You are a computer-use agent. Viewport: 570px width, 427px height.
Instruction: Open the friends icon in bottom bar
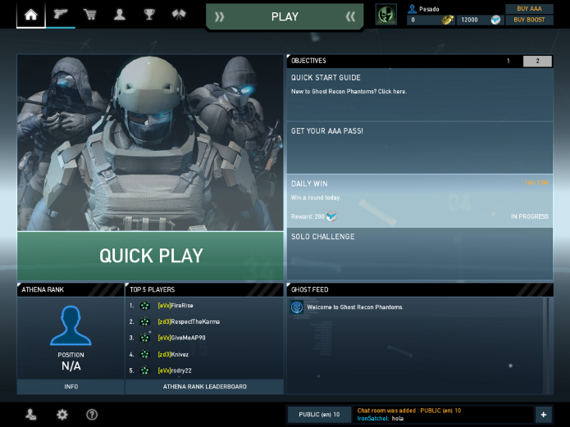(x=31, y=414)
